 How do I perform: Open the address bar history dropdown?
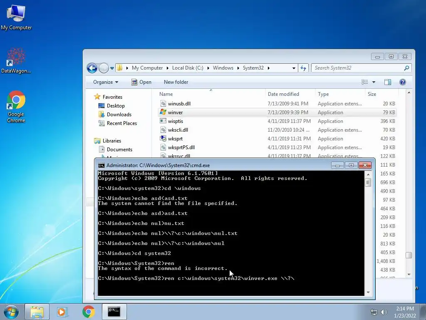coord(294,68)
